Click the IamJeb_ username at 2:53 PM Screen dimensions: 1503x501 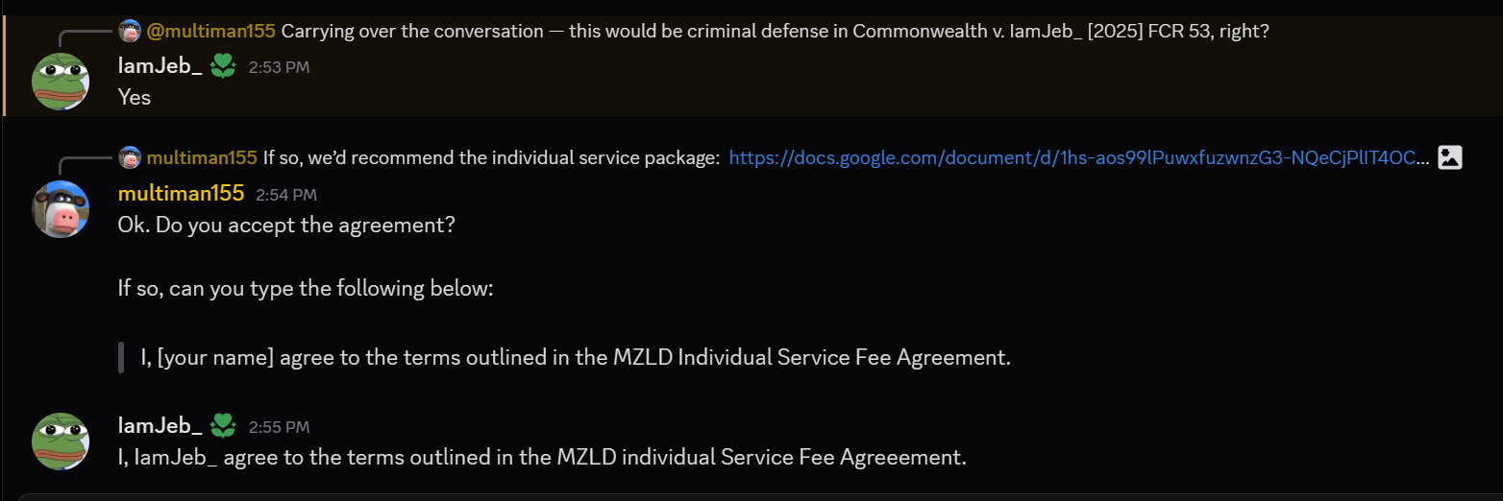[160, 66]
